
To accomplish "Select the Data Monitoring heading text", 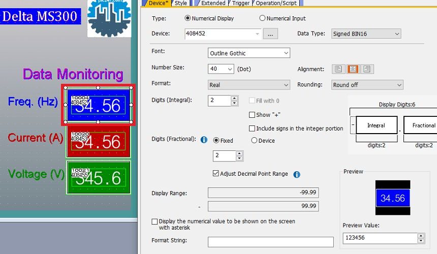I will tap(73, 74).
